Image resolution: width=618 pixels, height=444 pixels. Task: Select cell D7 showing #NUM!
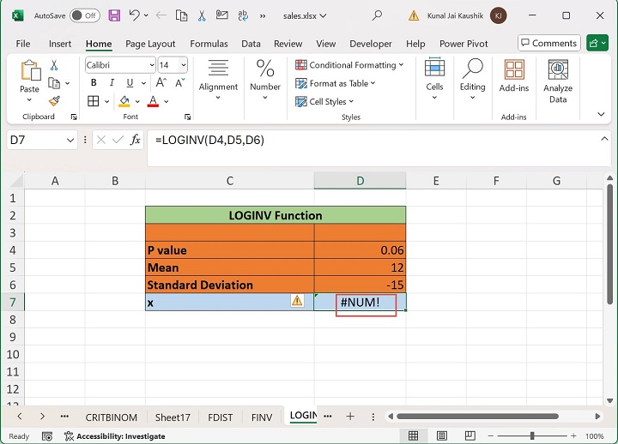360,302
